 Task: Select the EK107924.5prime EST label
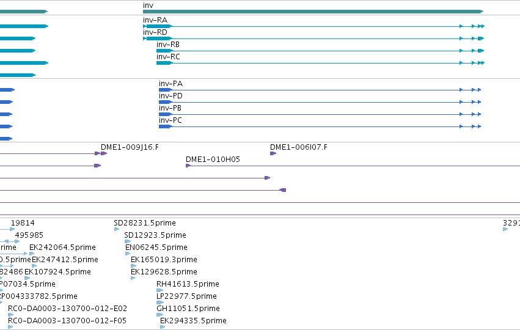pos(57,272)
